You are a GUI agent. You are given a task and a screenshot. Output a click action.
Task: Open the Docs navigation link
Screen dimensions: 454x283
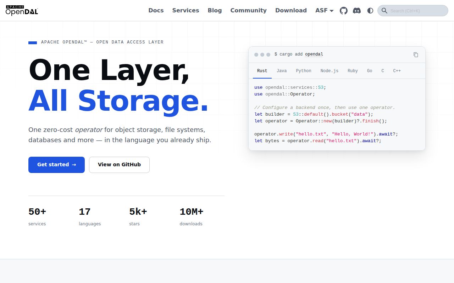(156, 11)
